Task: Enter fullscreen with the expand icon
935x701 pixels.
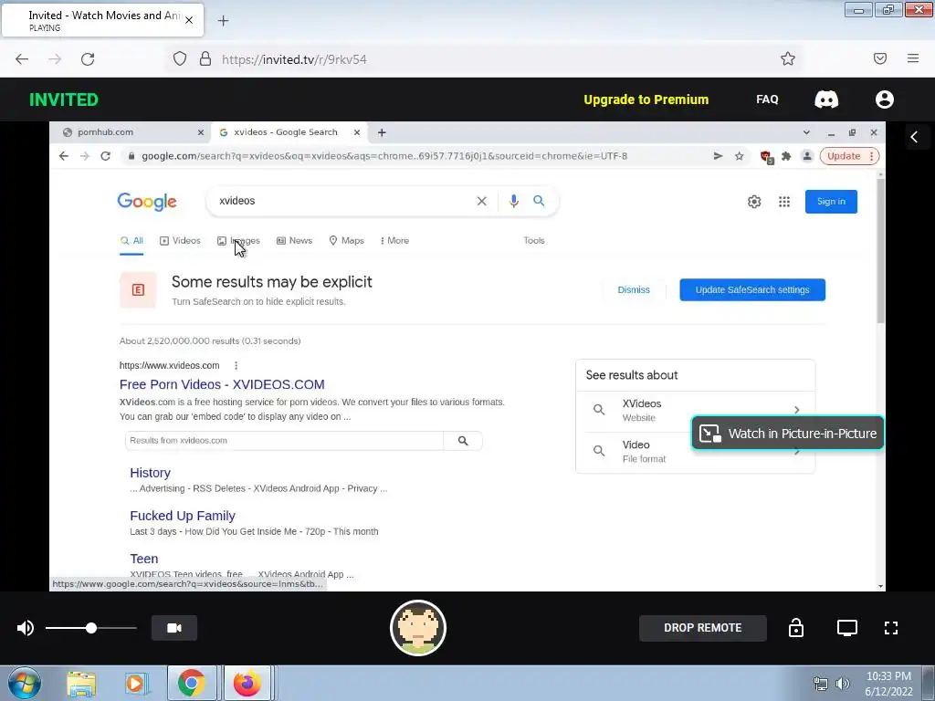Action: click(891, 628)
